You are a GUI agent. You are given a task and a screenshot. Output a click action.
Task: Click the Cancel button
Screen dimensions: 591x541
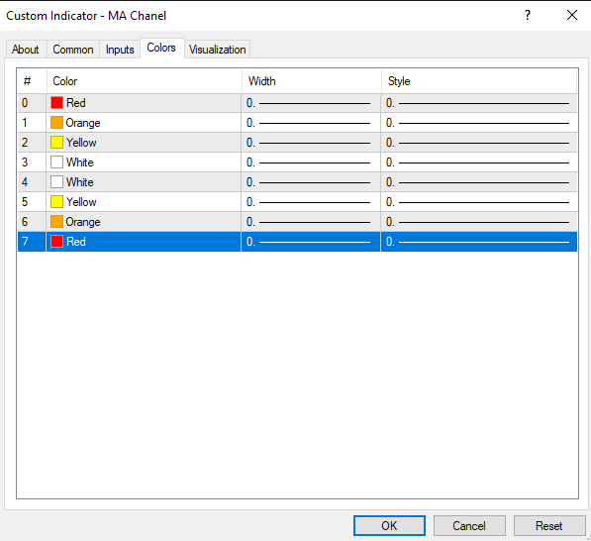(x=469, y=525)
